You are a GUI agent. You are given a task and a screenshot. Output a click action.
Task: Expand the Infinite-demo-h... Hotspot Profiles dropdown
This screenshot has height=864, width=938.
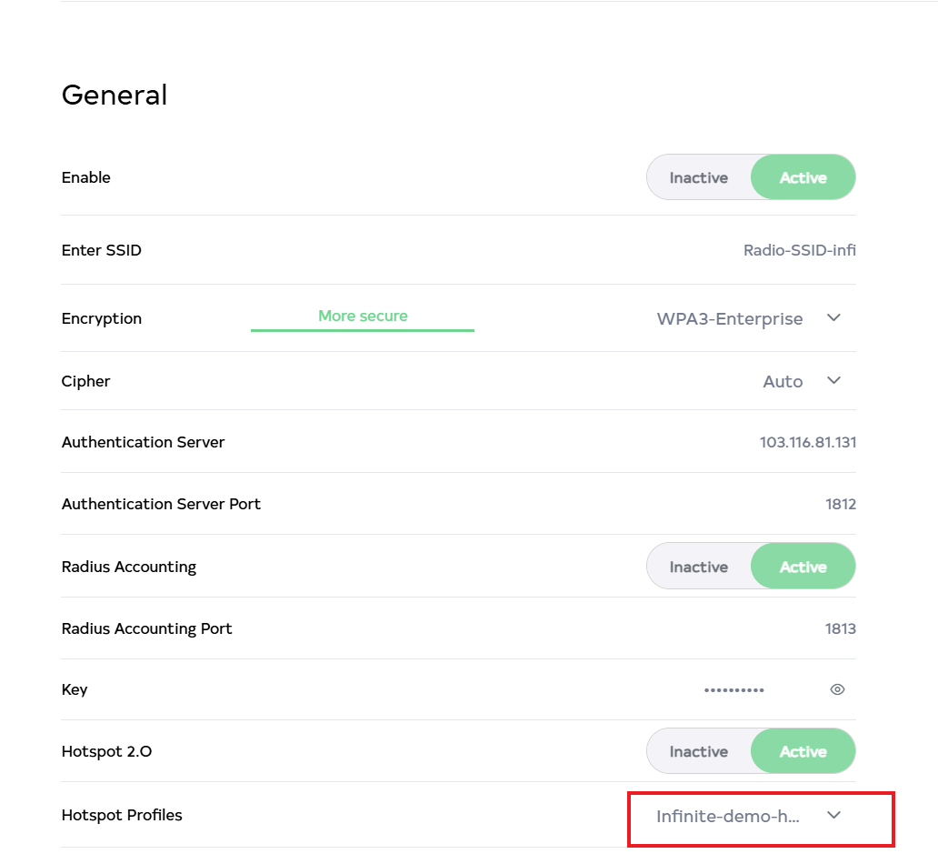click(728, 816)
